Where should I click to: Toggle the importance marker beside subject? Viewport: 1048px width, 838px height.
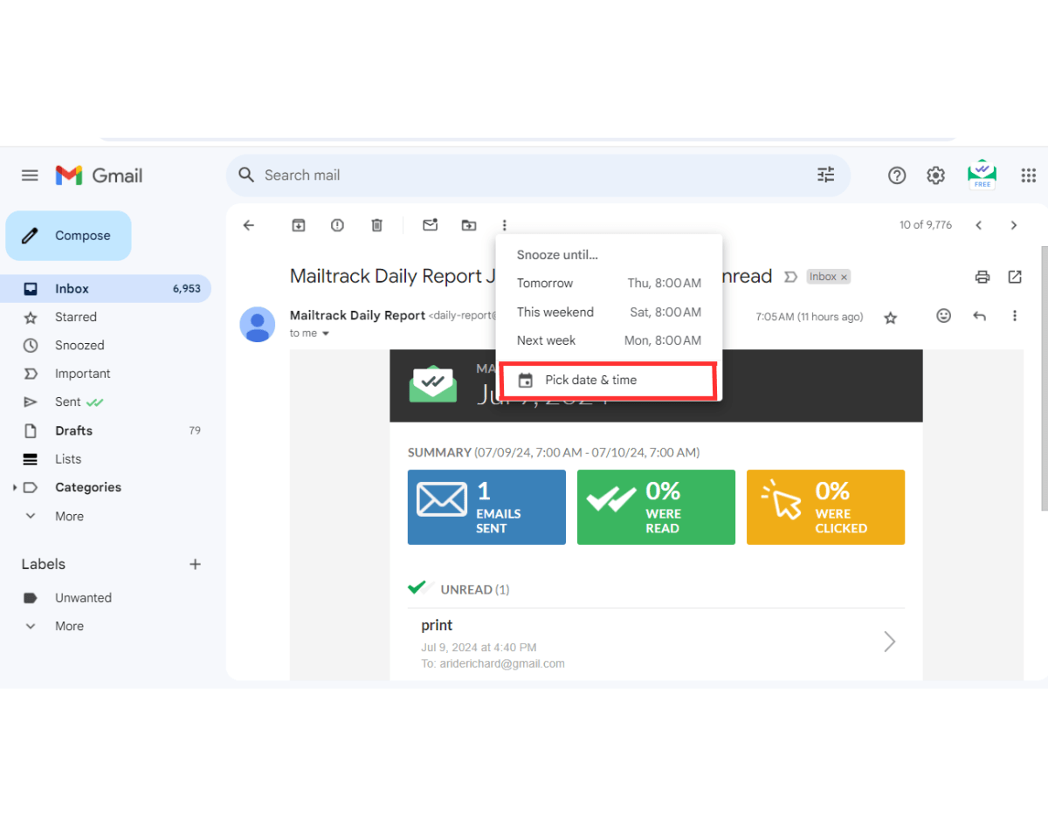pyautogui.click(x=791, y=277)
